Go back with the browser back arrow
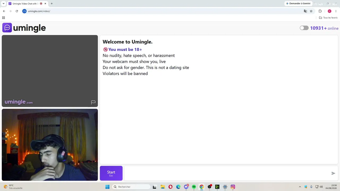 pos(4,11)
